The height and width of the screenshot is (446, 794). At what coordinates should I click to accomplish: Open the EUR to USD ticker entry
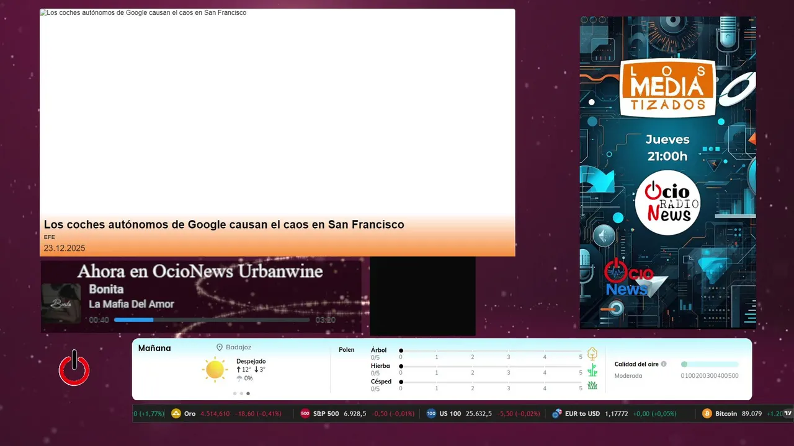pos(614,414)
